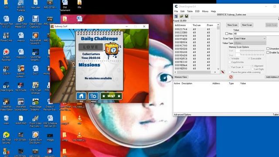Open the NCH Suite desktop shortcut
Screen dimensions: 279x157
(21, 86)
